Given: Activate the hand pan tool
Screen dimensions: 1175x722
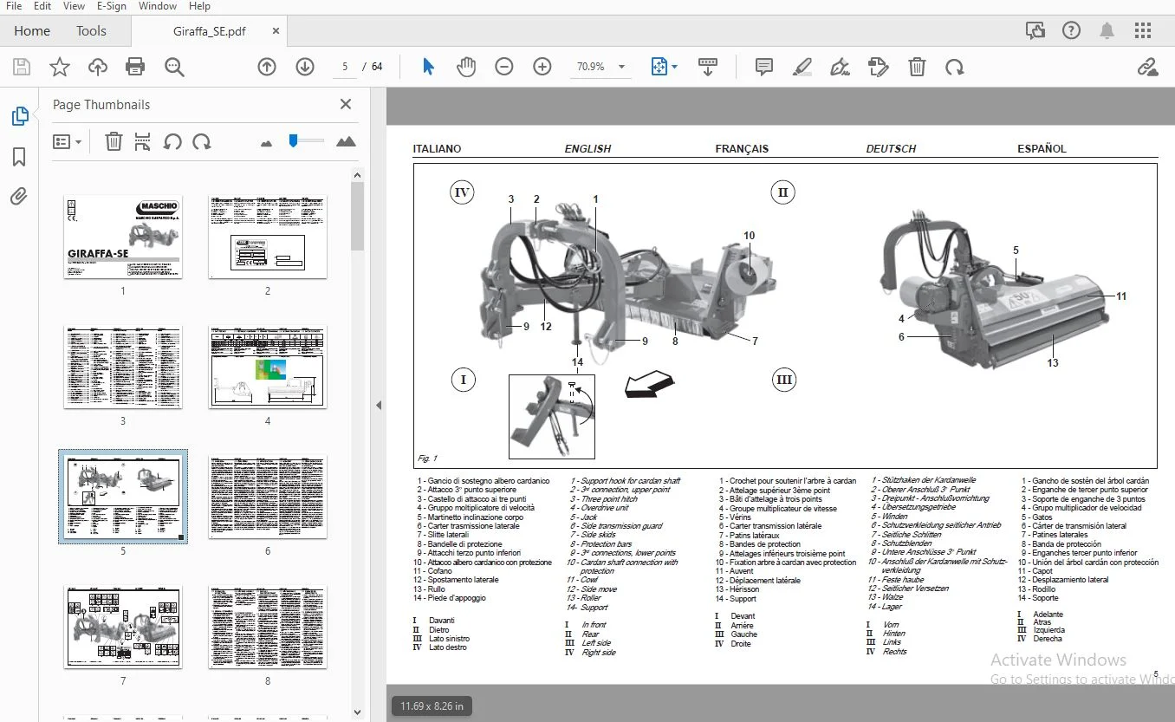Looking at the screenshot, I should point(466,67).
